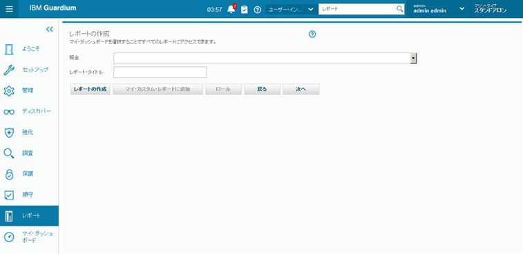The width and height of the screenshot is (523, 254).
Task: Expand the ユーザー・イン search scope dropdown
Action: 292,10
